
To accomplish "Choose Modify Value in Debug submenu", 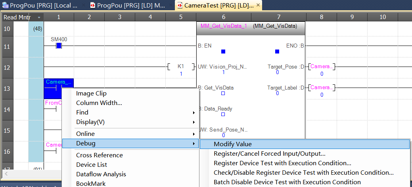I will (x=304, y=144).
